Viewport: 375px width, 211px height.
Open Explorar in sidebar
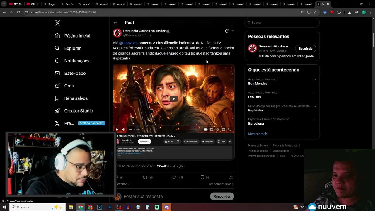[68, 48]
